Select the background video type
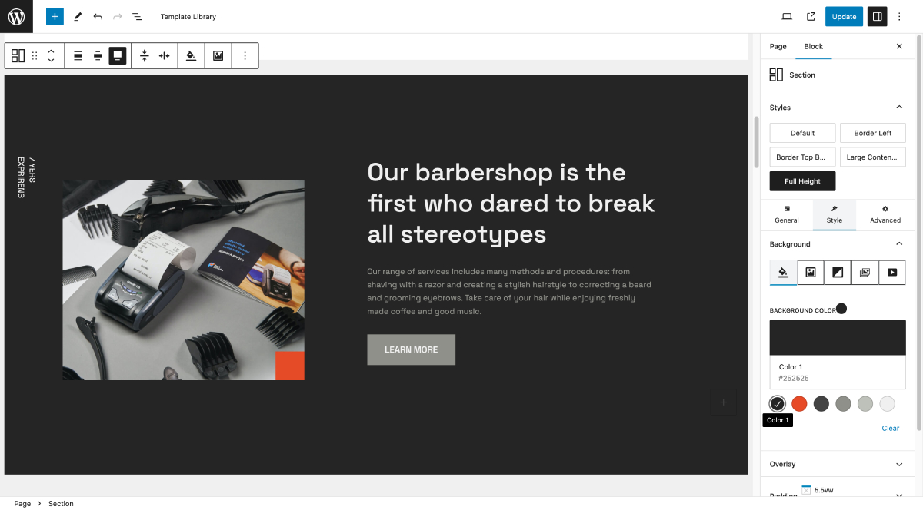The height and width of the screenshot is (510, 923). [892, 272]
